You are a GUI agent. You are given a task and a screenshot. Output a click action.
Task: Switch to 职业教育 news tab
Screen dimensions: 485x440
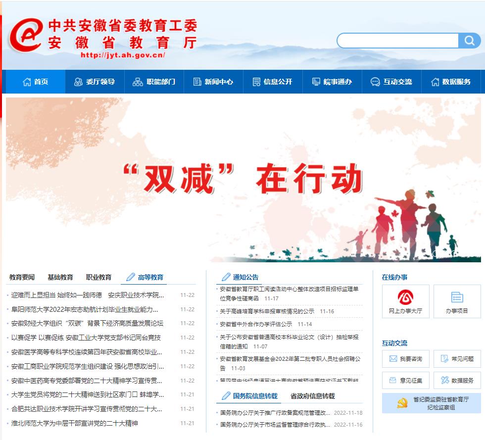click(x=98, y=277)
